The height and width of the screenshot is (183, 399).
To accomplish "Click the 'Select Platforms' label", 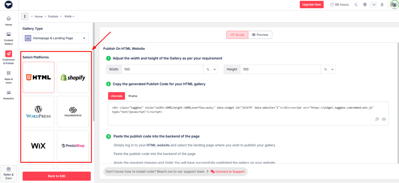I will click(35, 57).
